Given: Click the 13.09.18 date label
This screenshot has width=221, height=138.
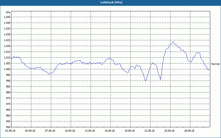Looking at the screenshot, I should click(x=90, y=131).
